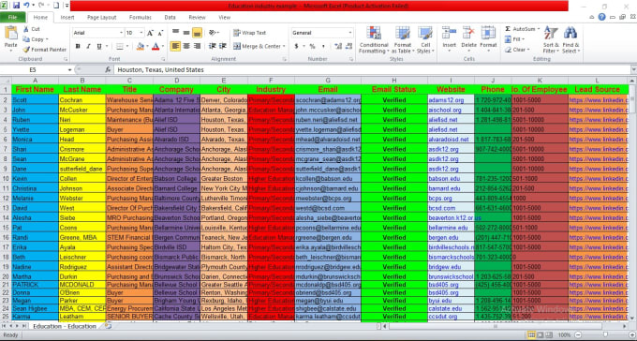Open Excel Help question mark icon

pos(601,17)
